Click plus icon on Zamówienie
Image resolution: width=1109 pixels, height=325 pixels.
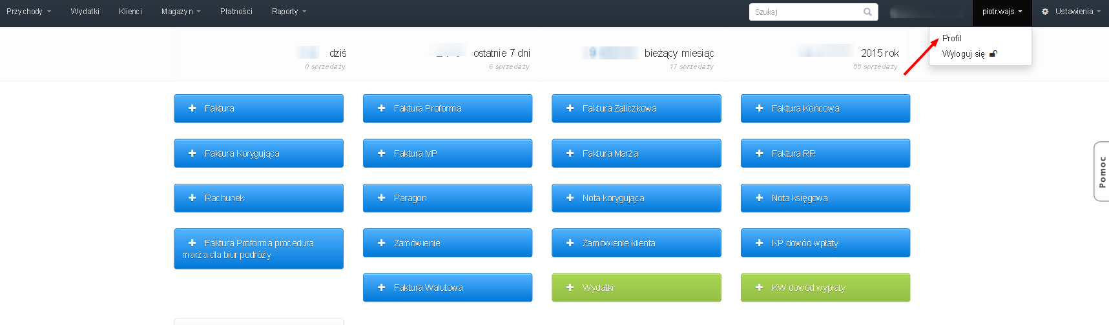pyautogui.click(x=381, y=243)
